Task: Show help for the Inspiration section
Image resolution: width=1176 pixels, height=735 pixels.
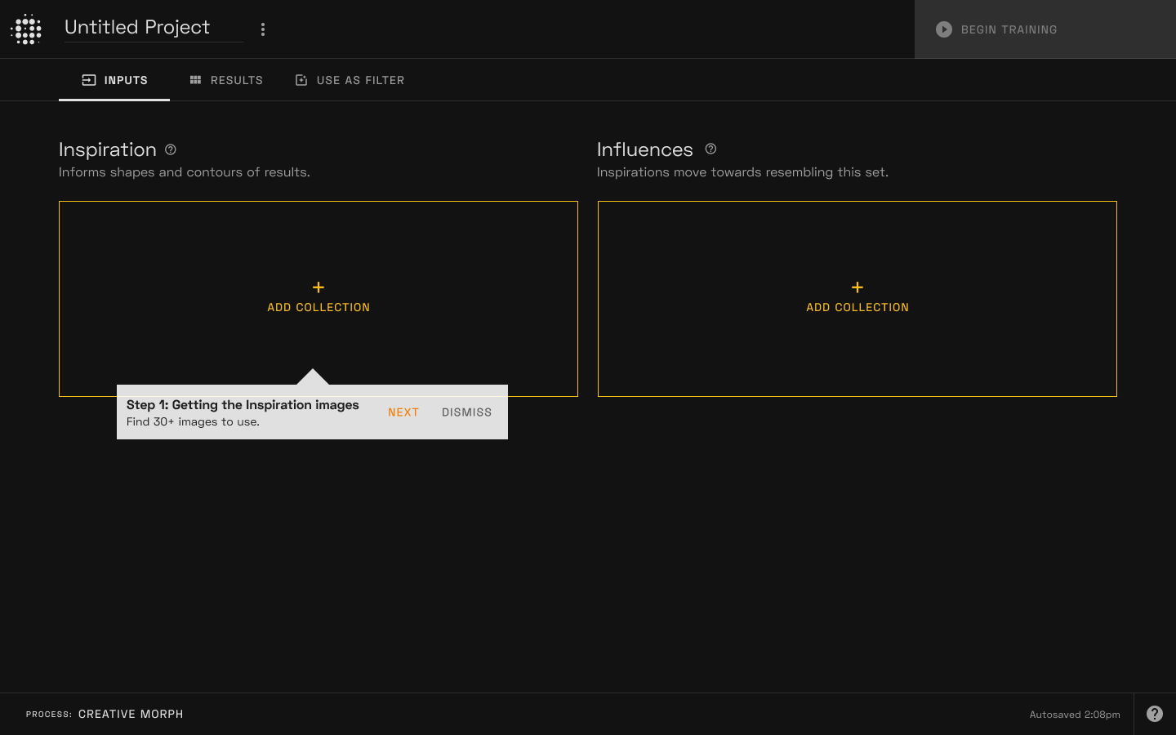Action: pyautogui.click(x=171, y=149)
